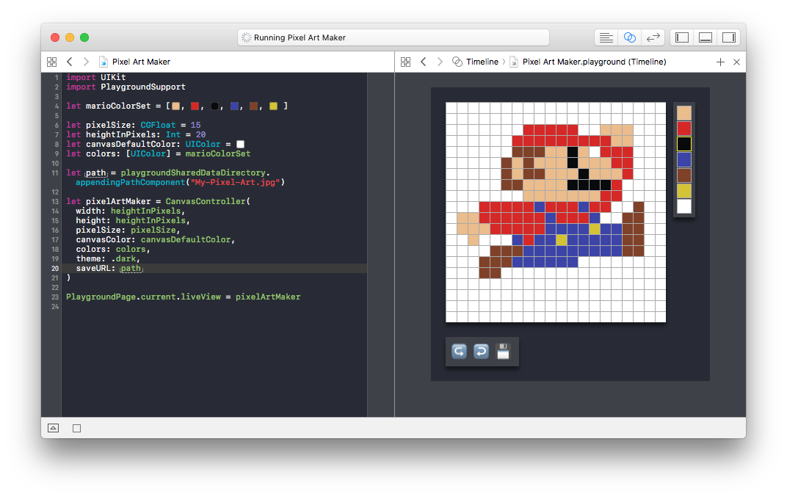This screenshot has height=497, width=787.
Task: Open related items grid in Timeline pane
Action: pyautogui.click(x=405, y=62)
